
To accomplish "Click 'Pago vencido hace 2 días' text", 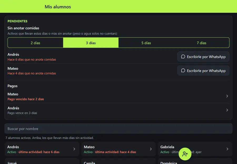I will click(26, 99).
